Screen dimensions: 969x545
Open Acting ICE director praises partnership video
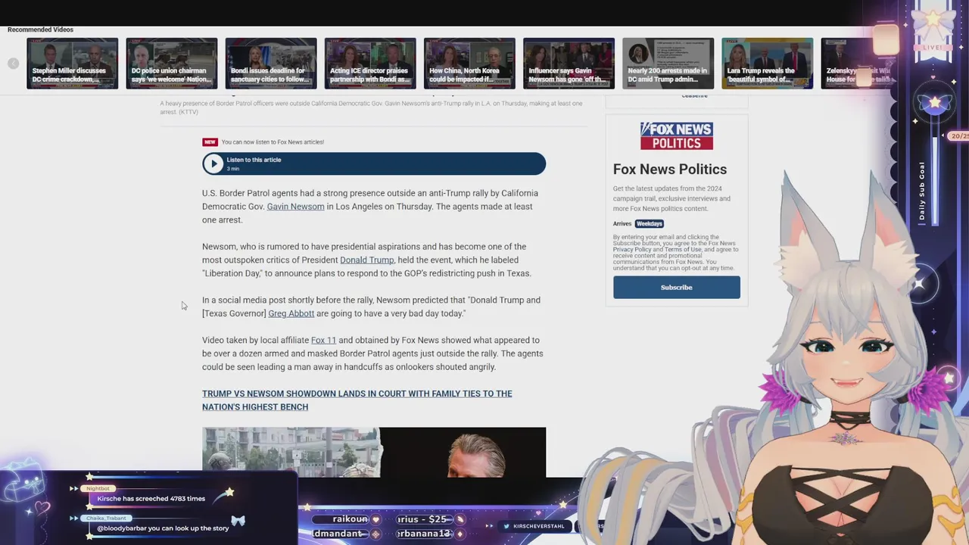pyautogui.click(x=369, y=64)
